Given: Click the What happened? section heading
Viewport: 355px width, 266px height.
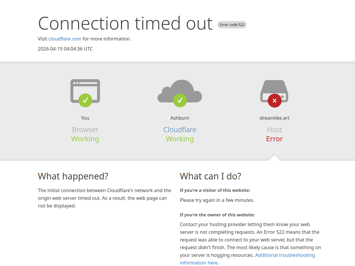Looking at the screenshot, I should pos(73,176).
